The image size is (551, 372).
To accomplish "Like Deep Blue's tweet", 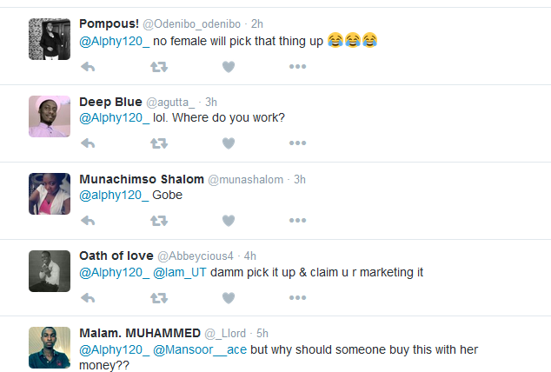I will tap(229, 143).
